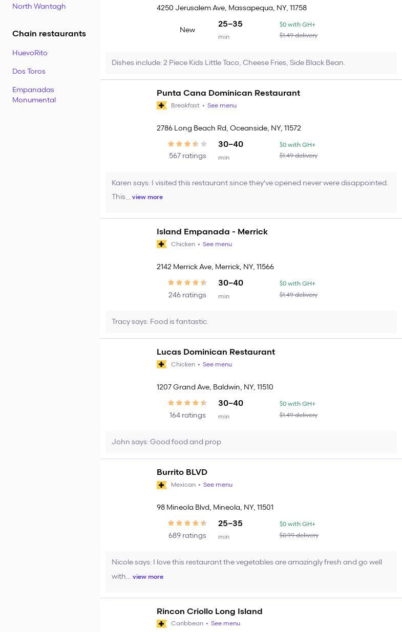The width and height of the screenshot is (402, 632).
Task: Click Lucas Dominican star rating above 164 ratings
Action: 187,403
